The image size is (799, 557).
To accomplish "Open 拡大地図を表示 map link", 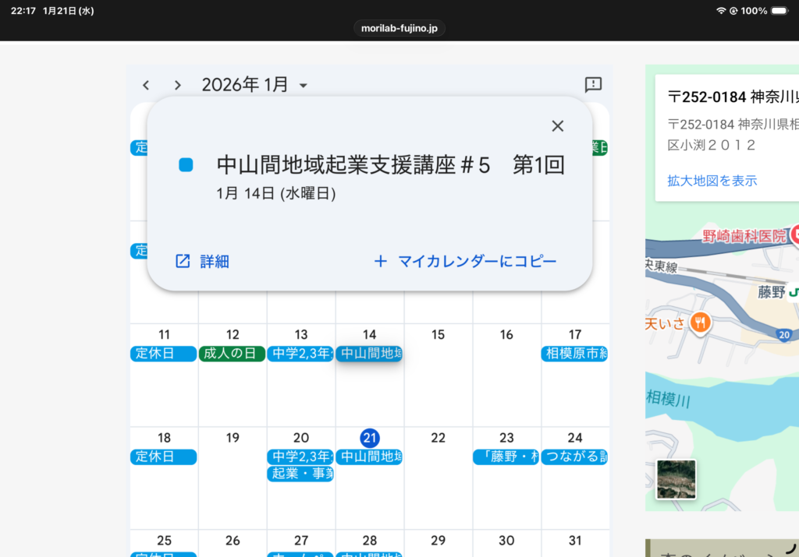I will [x=712, y=181].
